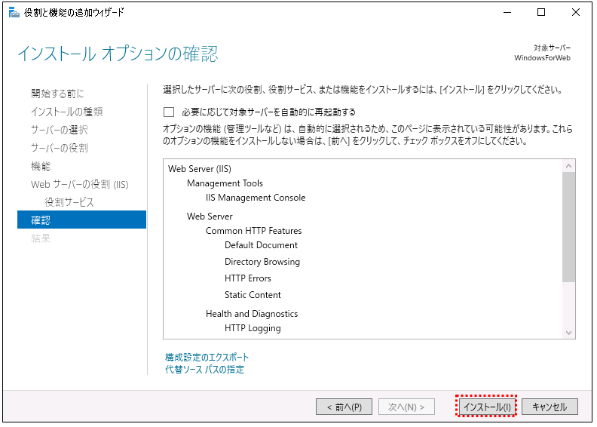Click the feature list scrollbar thumb

[568, 227]
